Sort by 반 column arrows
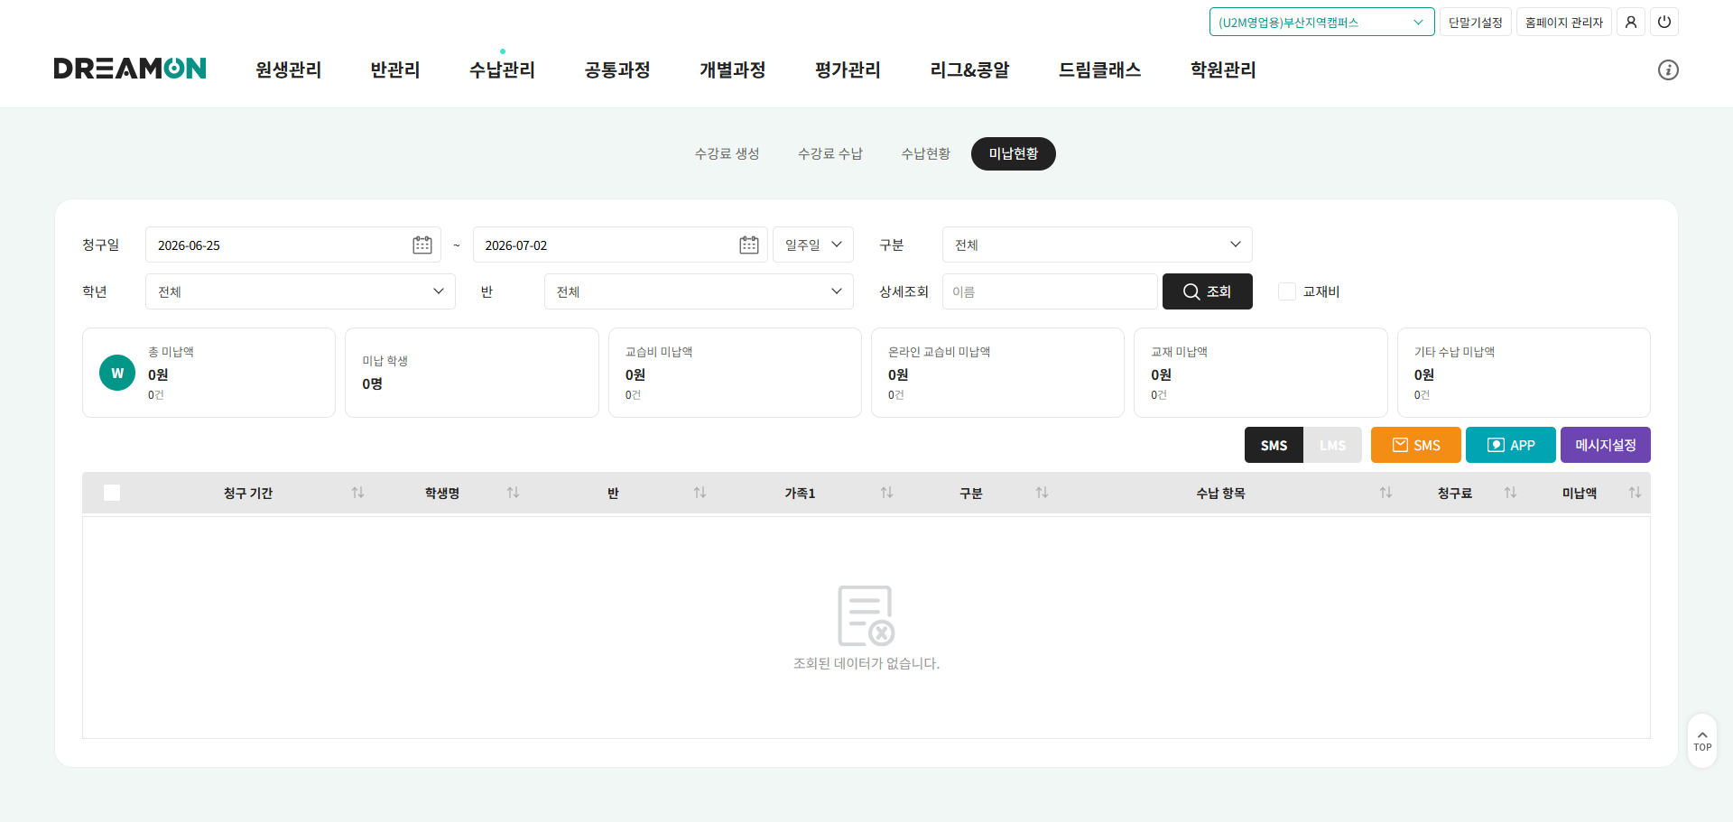Screen dimensions: 1733x822 tap(700, 493)
